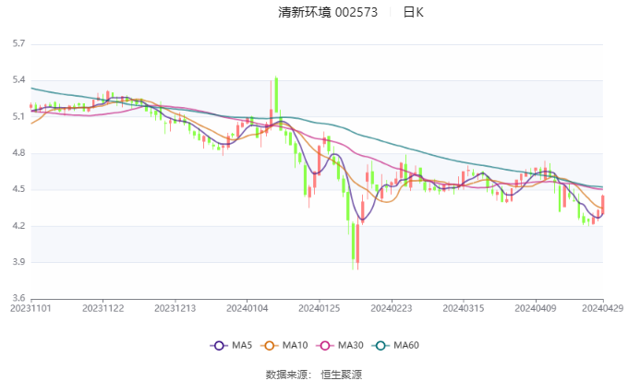The width and height of the screenshot is (628, 381).
Task: Click the 5.4 price axis label
Action: (18, 79)
